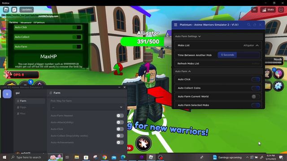Open the notification center icon
Viewport: 287px width, 161px height.
[x=281, y=157]
